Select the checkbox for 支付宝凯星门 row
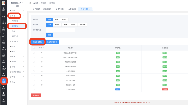This screenshot has height=105, width=188. (x=34, y=90)
